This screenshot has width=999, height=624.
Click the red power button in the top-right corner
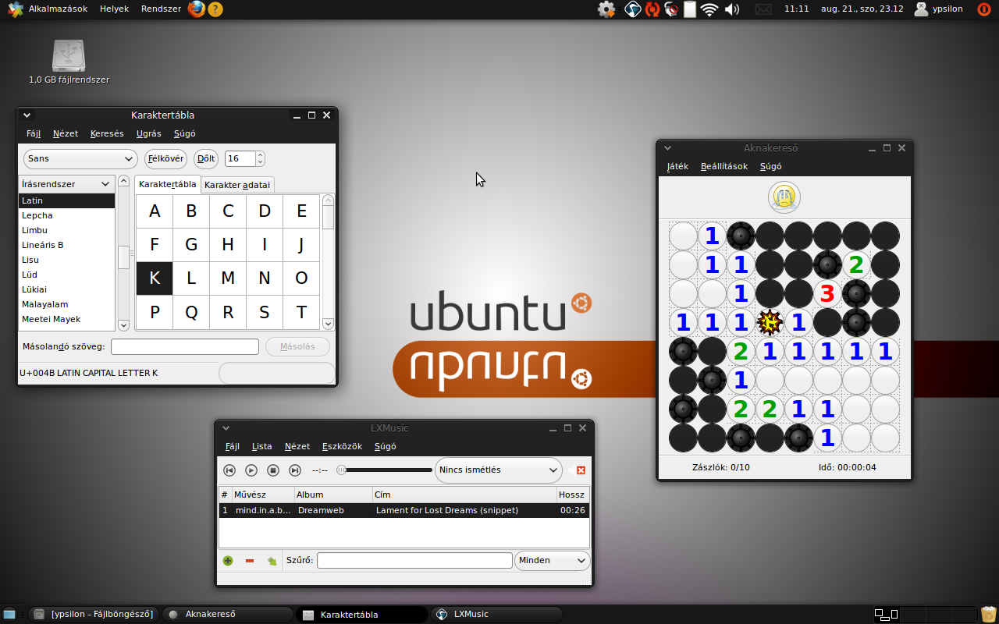(984, 9)
